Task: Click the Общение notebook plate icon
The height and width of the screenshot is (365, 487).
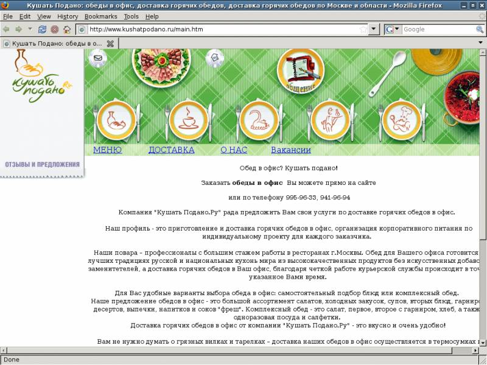Action: tap(300, 71)
